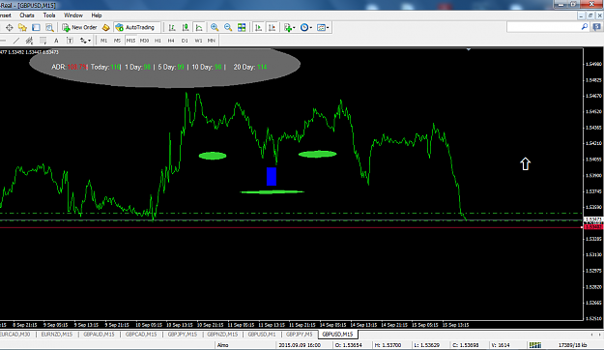Screen dimensions: 604x350
Task: Switch to the GBPCAD,M15 chart tab
Action: pos(141,335)
